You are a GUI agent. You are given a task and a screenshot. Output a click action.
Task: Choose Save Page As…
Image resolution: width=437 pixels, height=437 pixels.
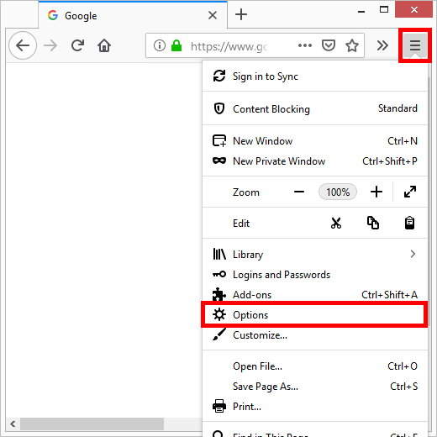[315, 387]
